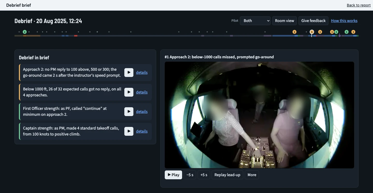Click the "Debrief · 20 Aug 2025, 12:24" title
This screenshot has height=193, width=373.
pos(48,21)
